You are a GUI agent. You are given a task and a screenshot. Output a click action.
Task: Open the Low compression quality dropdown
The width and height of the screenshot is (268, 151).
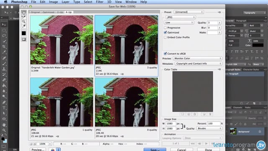[179, 22]
